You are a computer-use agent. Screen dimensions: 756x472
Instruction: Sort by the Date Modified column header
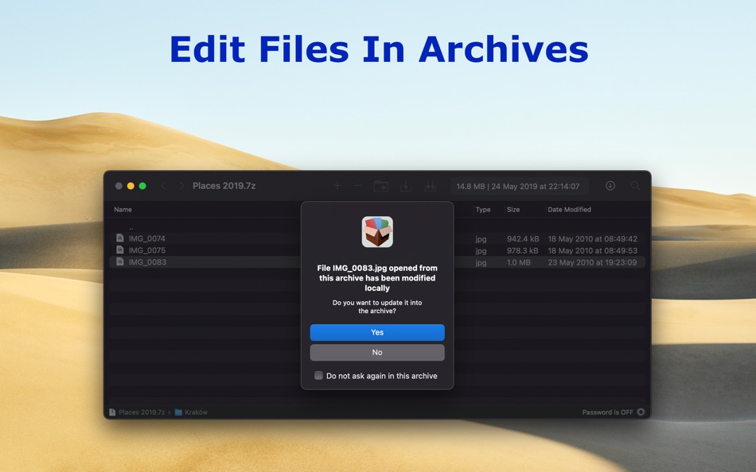(570, 210)
